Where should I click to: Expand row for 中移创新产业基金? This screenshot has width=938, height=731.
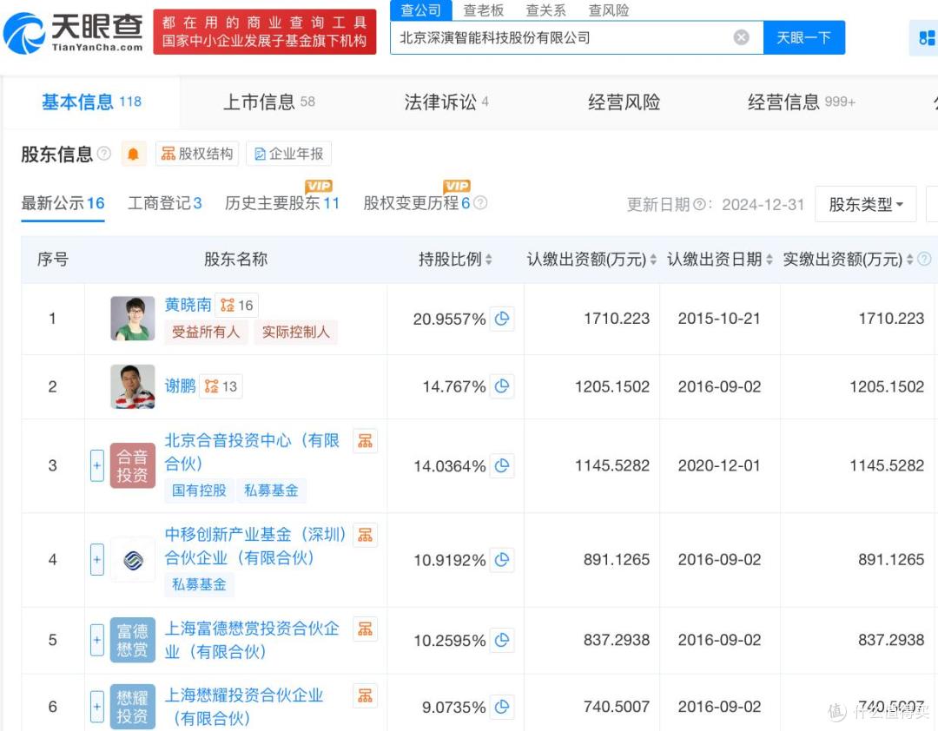(97, 559)
